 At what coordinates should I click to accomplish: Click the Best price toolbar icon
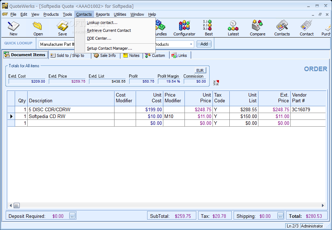click(x=209, y=28)
